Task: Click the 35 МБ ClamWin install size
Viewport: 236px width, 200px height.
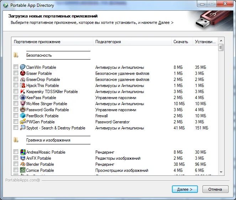Action: click(200, 67)
